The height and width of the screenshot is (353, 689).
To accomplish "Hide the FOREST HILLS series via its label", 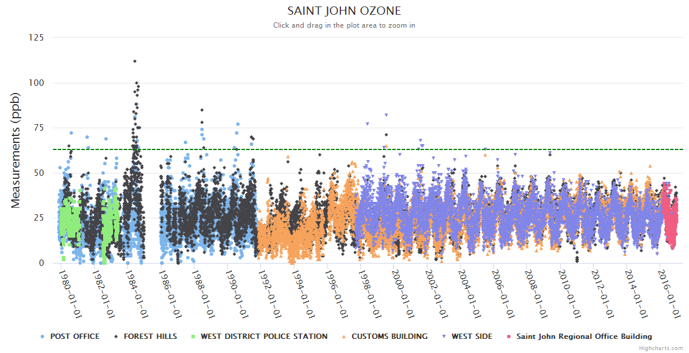I will (150, 337).
